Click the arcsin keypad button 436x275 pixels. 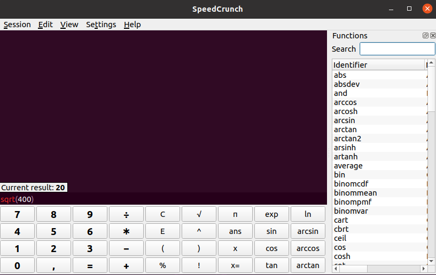[x=308, y=231]
